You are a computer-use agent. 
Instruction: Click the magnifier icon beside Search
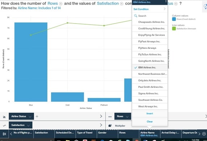pos(135,16)
